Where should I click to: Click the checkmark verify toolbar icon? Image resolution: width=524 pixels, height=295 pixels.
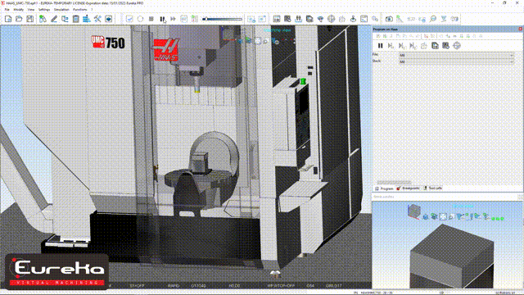(129, 19)
